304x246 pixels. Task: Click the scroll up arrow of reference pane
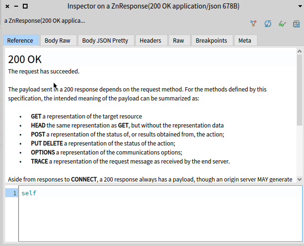click(x=299, y=51)
